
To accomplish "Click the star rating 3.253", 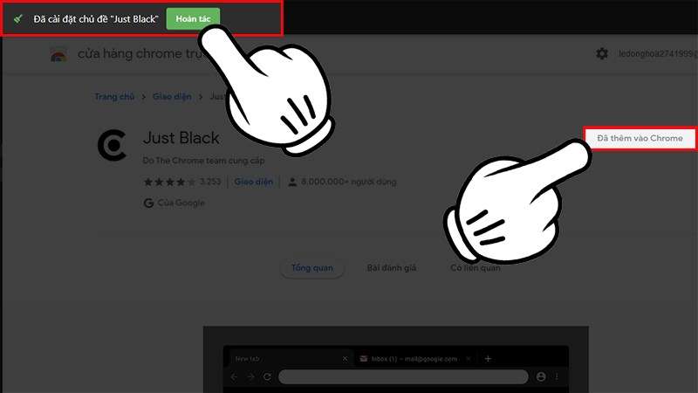I will pos(181,182).
